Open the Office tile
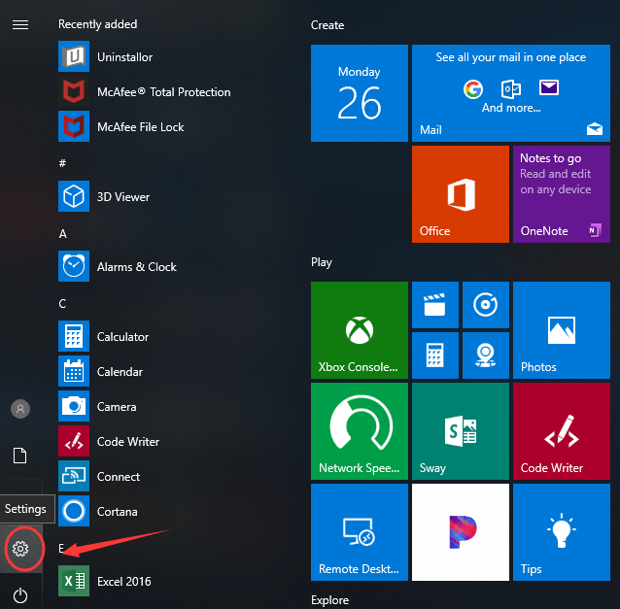The image size is (620, 609). (461, 194)
